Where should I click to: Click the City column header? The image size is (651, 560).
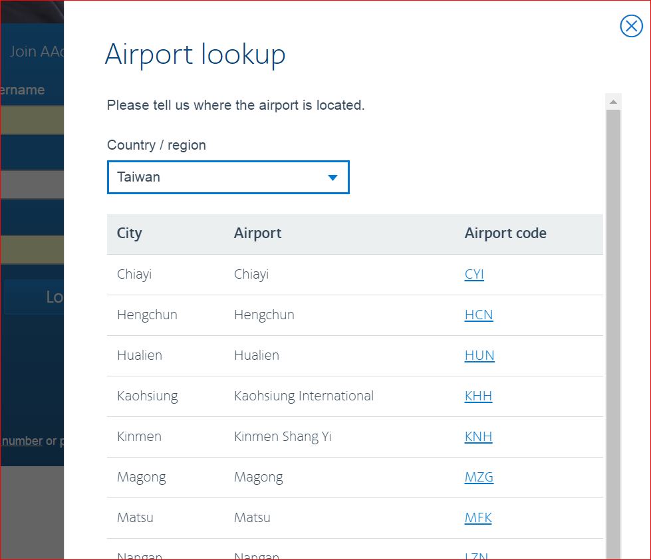click(x=130, y=233)
